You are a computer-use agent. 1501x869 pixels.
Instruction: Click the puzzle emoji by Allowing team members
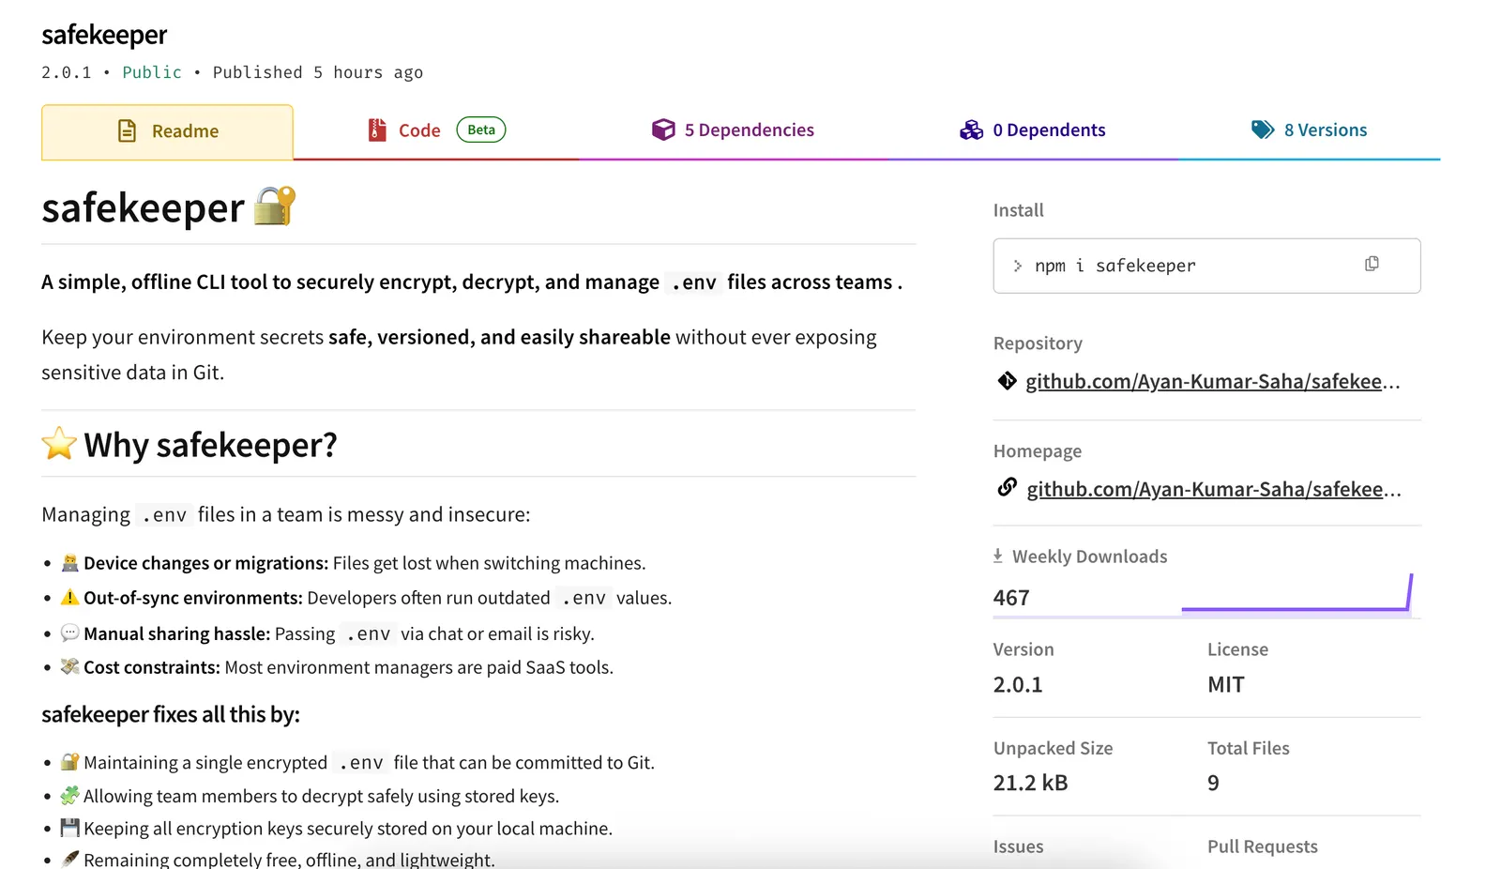[x=70, y=795]
